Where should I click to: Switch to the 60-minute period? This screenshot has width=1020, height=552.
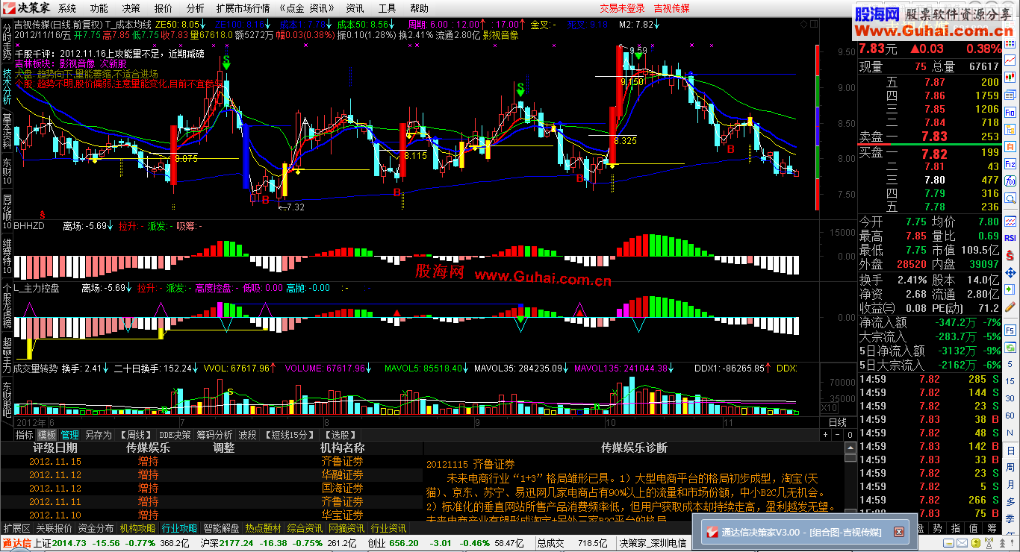tap(1010, 415)
